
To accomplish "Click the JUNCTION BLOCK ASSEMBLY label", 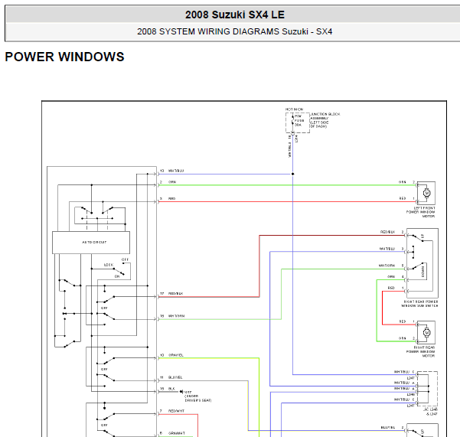I will (325, 120).
